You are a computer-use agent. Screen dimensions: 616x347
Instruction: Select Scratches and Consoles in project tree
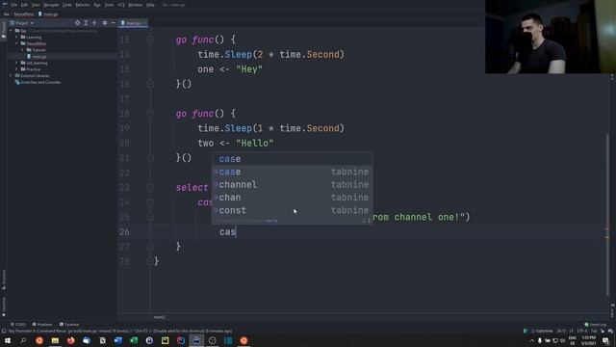pos(38,82)
